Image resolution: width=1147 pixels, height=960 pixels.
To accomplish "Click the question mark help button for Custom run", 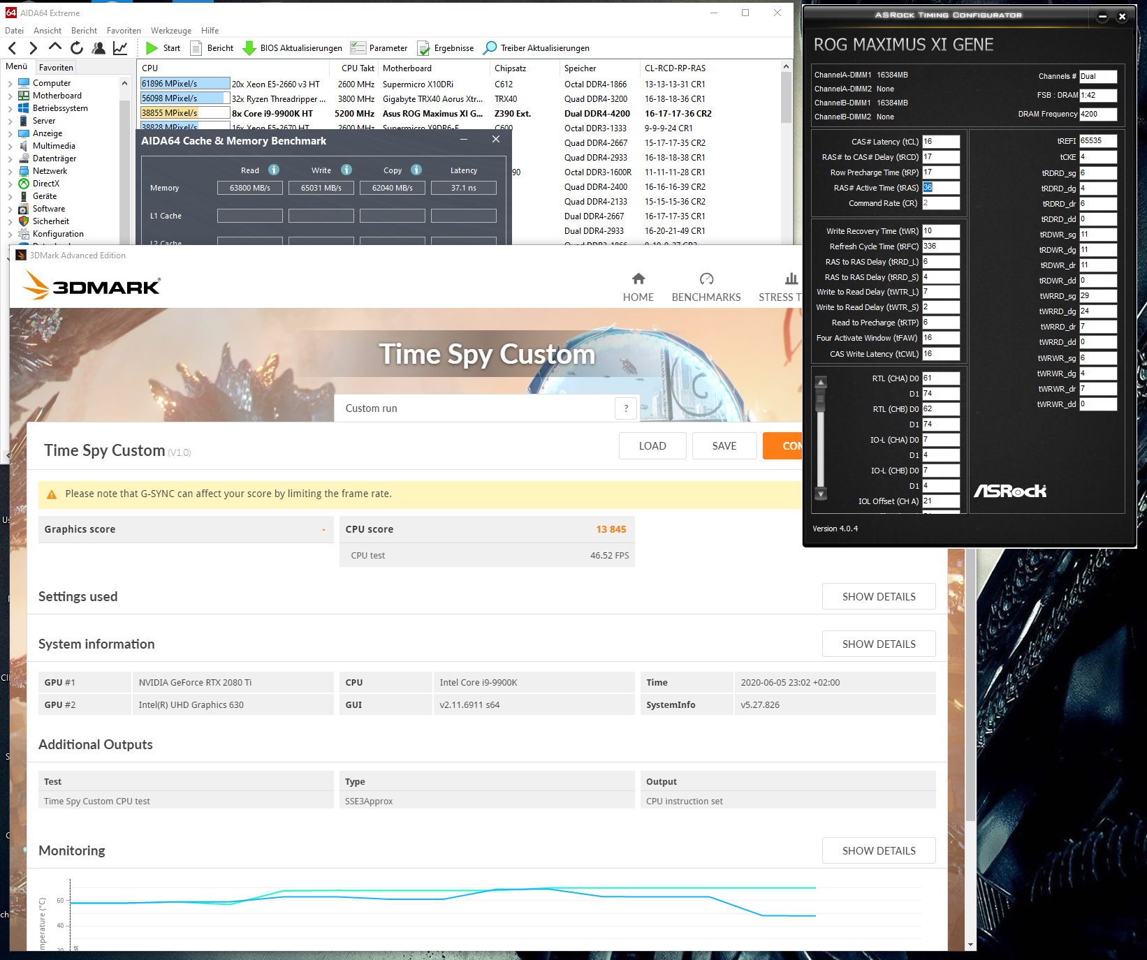I will 626,408.
